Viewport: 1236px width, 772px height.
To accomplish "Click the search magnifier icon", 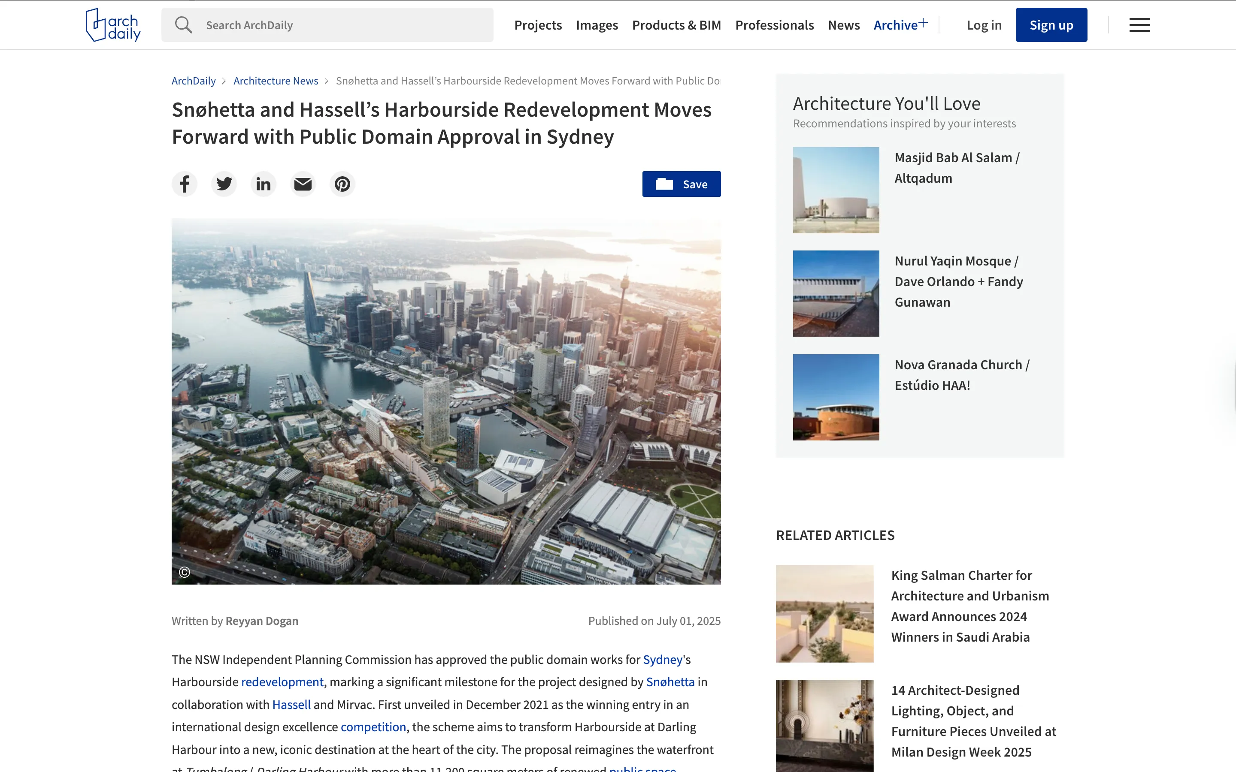I will (183, 25).
